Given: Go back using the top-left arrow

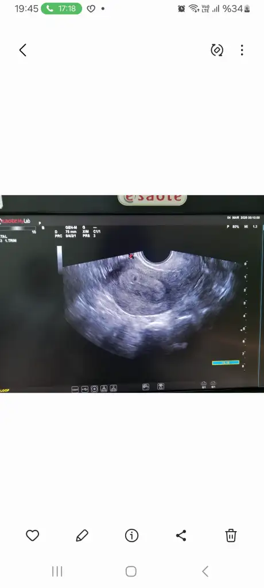Looking at the screenshot, I should click(x=23, y=50).
